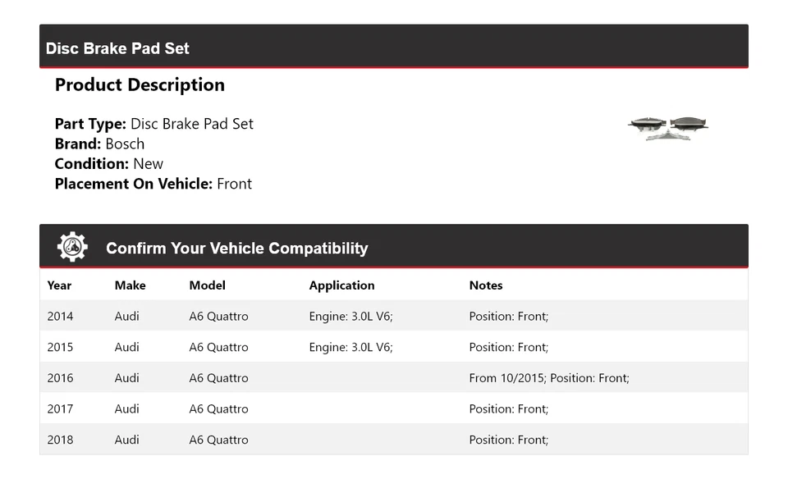Open the brake pad product thumbnail
This screenshot has width=788, height=479.
coord(668,127)
